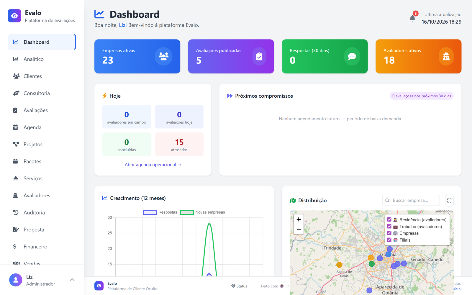Uncheck Residência (avaliadores) map layer
The image size is (472, 295).
tap(389, 219)
